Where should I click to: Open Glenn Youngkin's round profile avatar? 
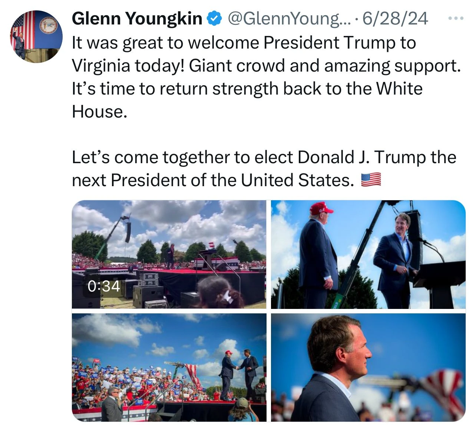tap(36, 36)
